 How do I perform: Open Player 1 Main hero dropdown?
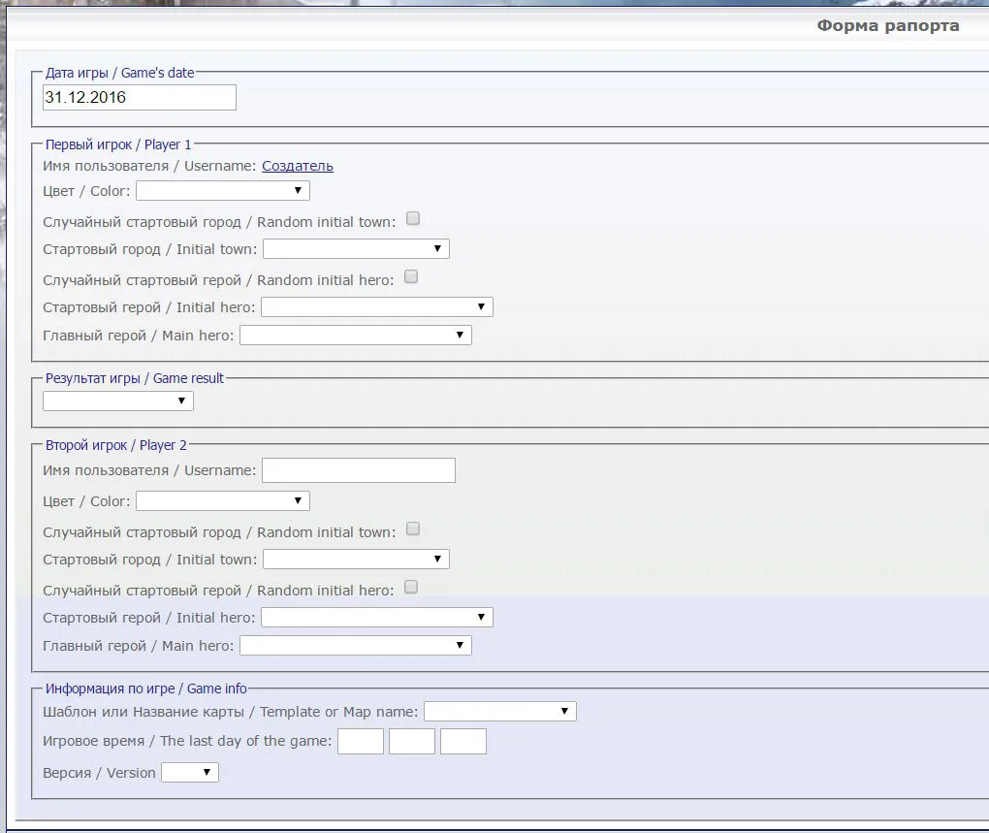[356, 335]
